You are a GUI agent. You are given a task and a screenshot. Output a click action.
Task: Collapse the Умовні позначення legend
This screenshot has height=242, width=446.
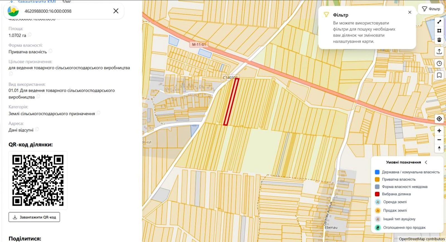(x=426, y=162)
